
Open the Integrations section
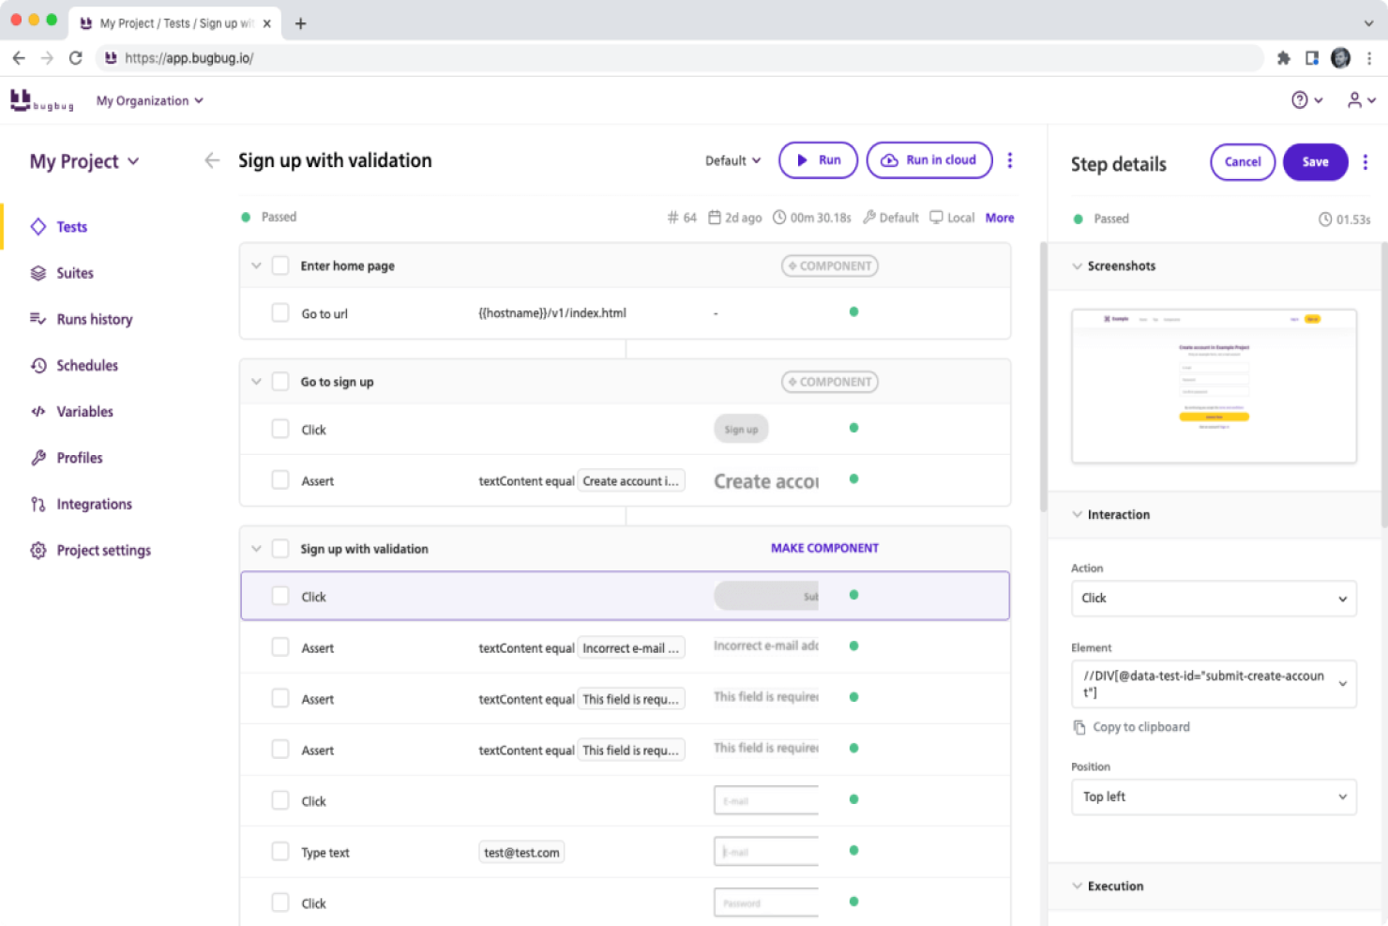tap(93, 504)
